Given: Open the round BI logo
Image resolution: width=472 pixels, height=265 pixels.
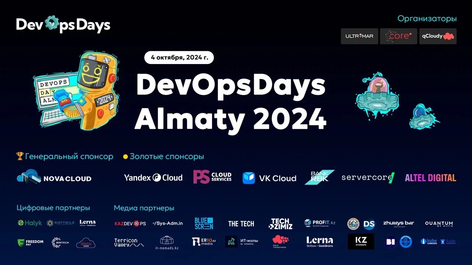Looking at the screenshot, I should pyautogui.click(x=391, y=242).
